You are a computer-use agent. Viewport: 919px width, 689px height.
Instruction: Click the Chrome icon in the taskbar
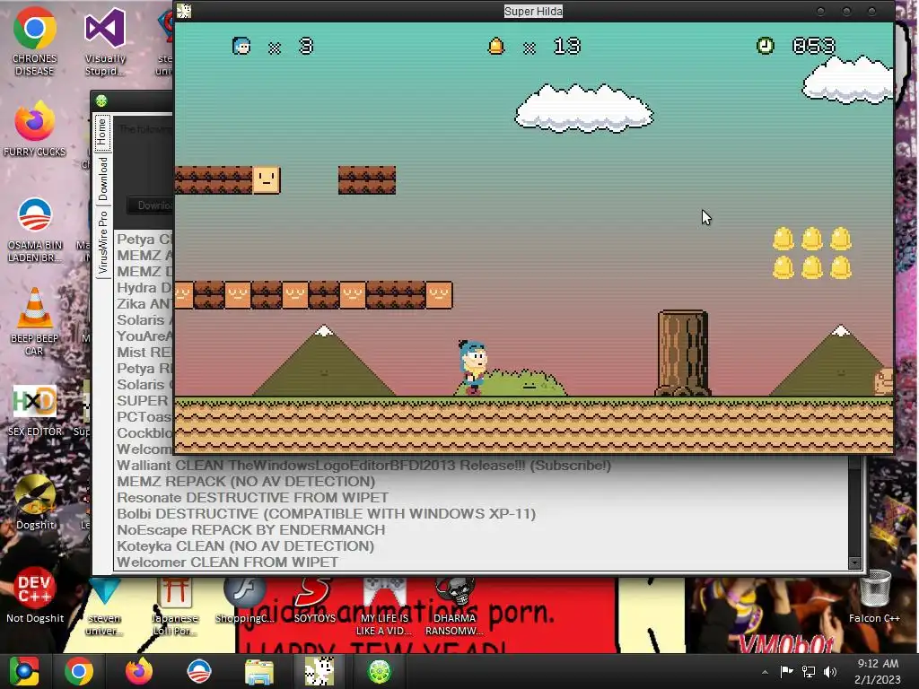[x=79, y=671]
